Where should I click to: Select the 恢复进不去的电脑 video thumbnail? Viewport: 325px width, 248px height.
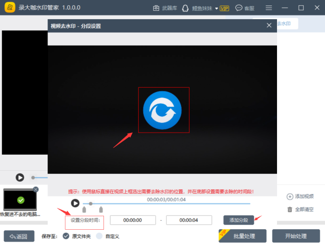[20, 200]
